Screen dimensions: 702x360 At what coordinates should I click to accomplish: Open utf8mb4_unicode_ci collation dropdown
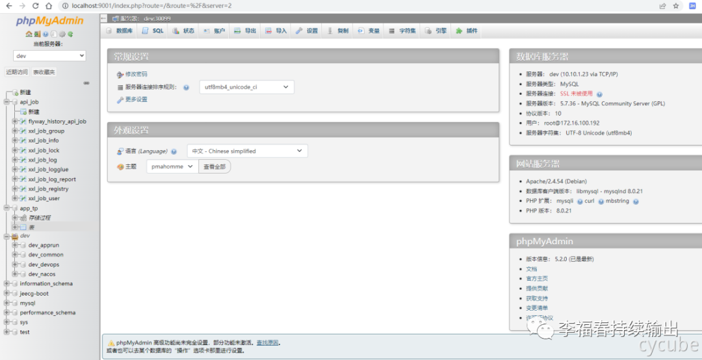[247, 87]
